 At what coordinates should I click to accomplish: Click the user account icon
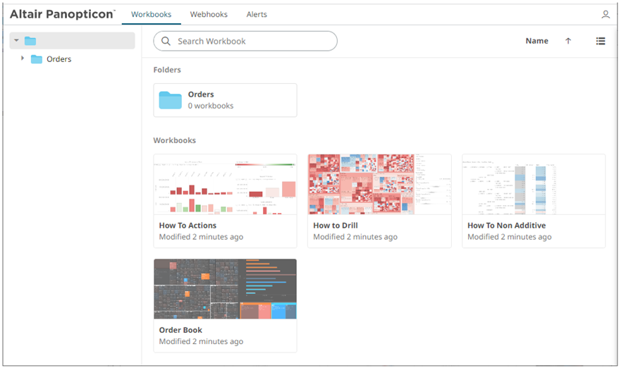605,14
